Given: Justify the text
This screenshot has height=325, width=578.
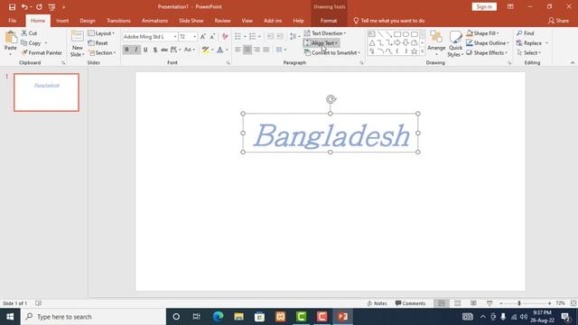Looking at the screenshot, I should point(266,50).
